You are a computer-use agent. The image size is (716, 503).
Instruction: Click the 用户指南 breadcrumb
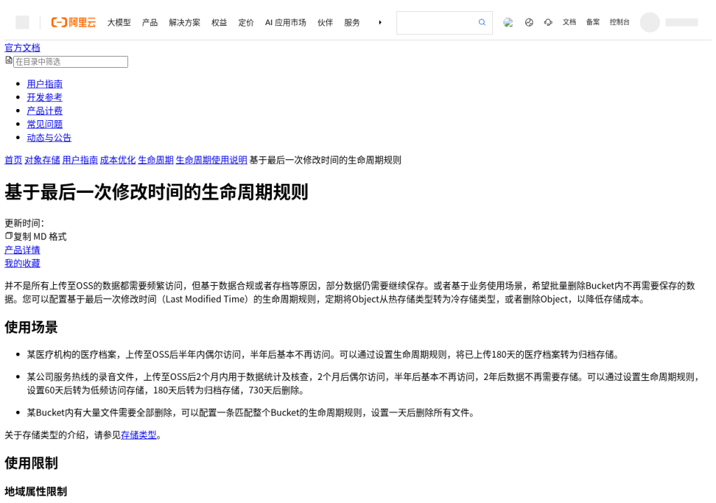(80, 160)
